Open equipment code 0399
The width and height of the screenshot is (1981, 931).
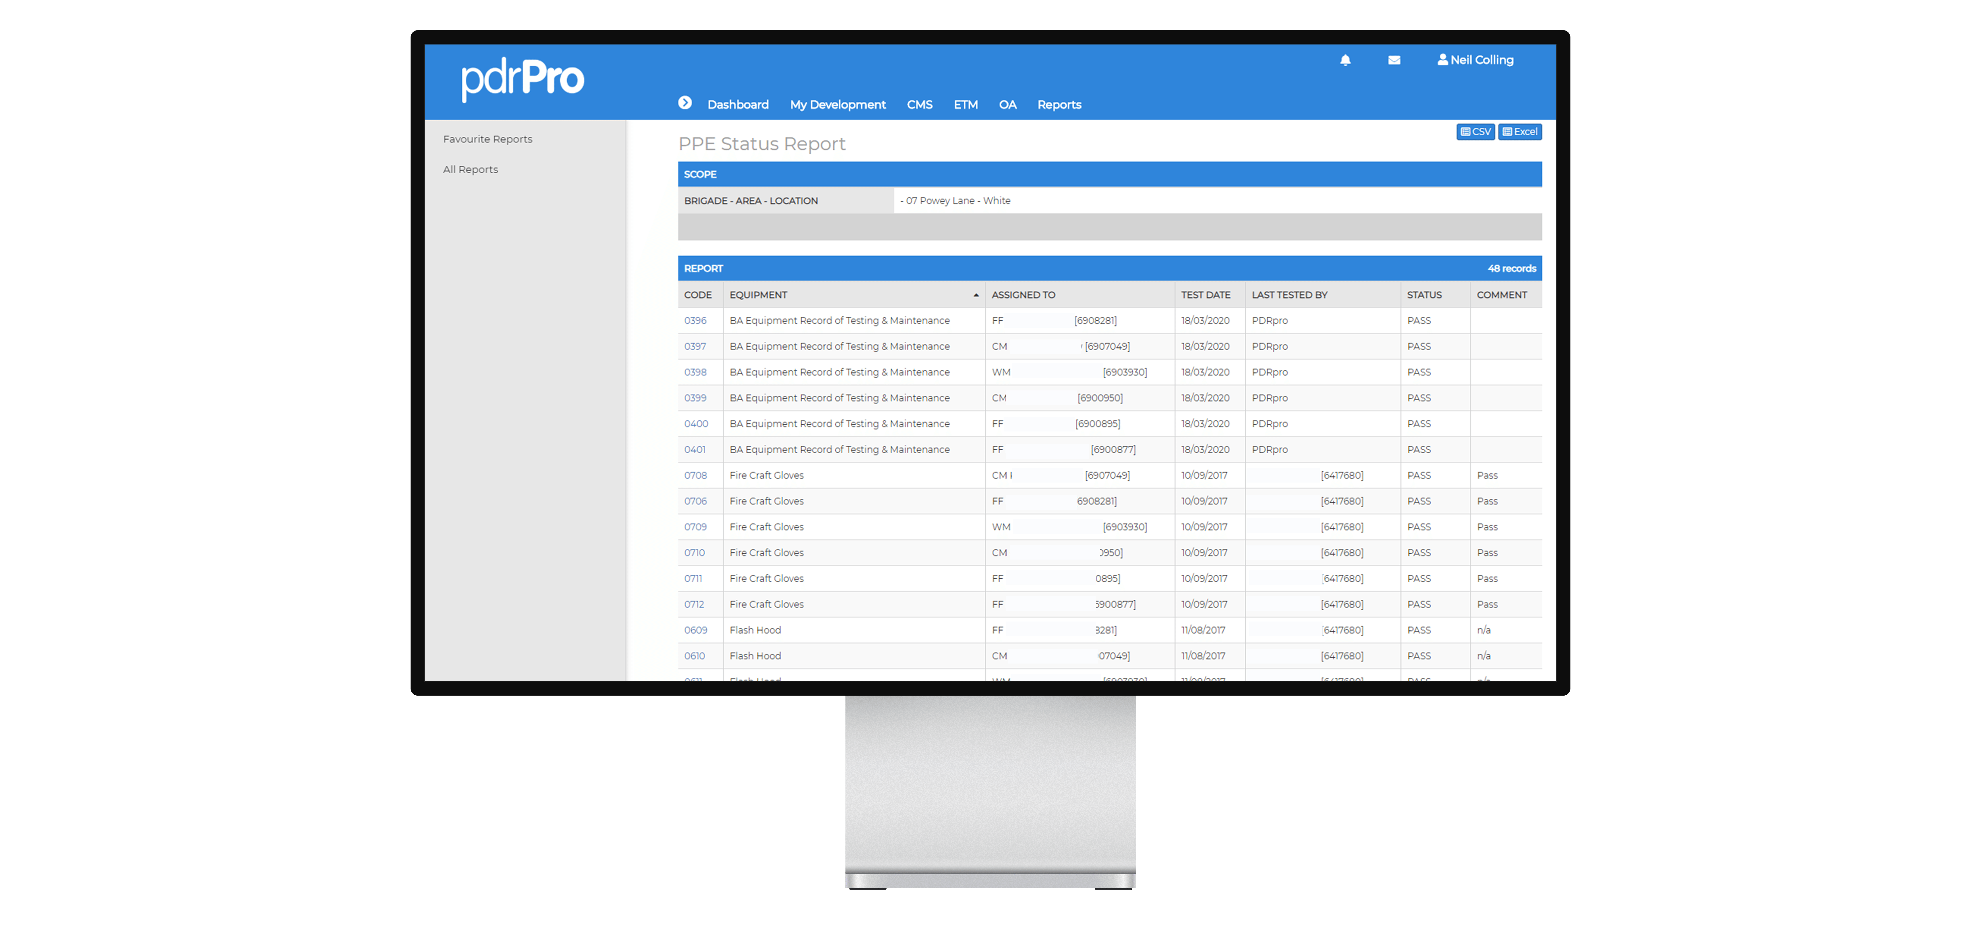[695, 398]
